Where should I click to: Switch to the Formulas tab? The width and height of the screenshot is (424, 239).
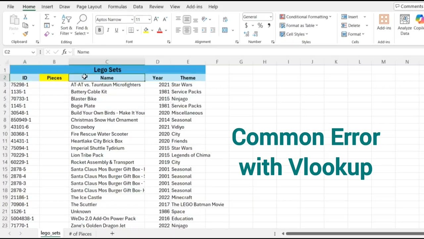pyautogui.click(x=117, y=7)
